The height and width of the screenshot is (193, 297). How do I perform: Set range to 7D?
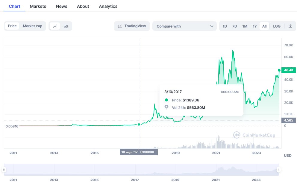(234, 26)
